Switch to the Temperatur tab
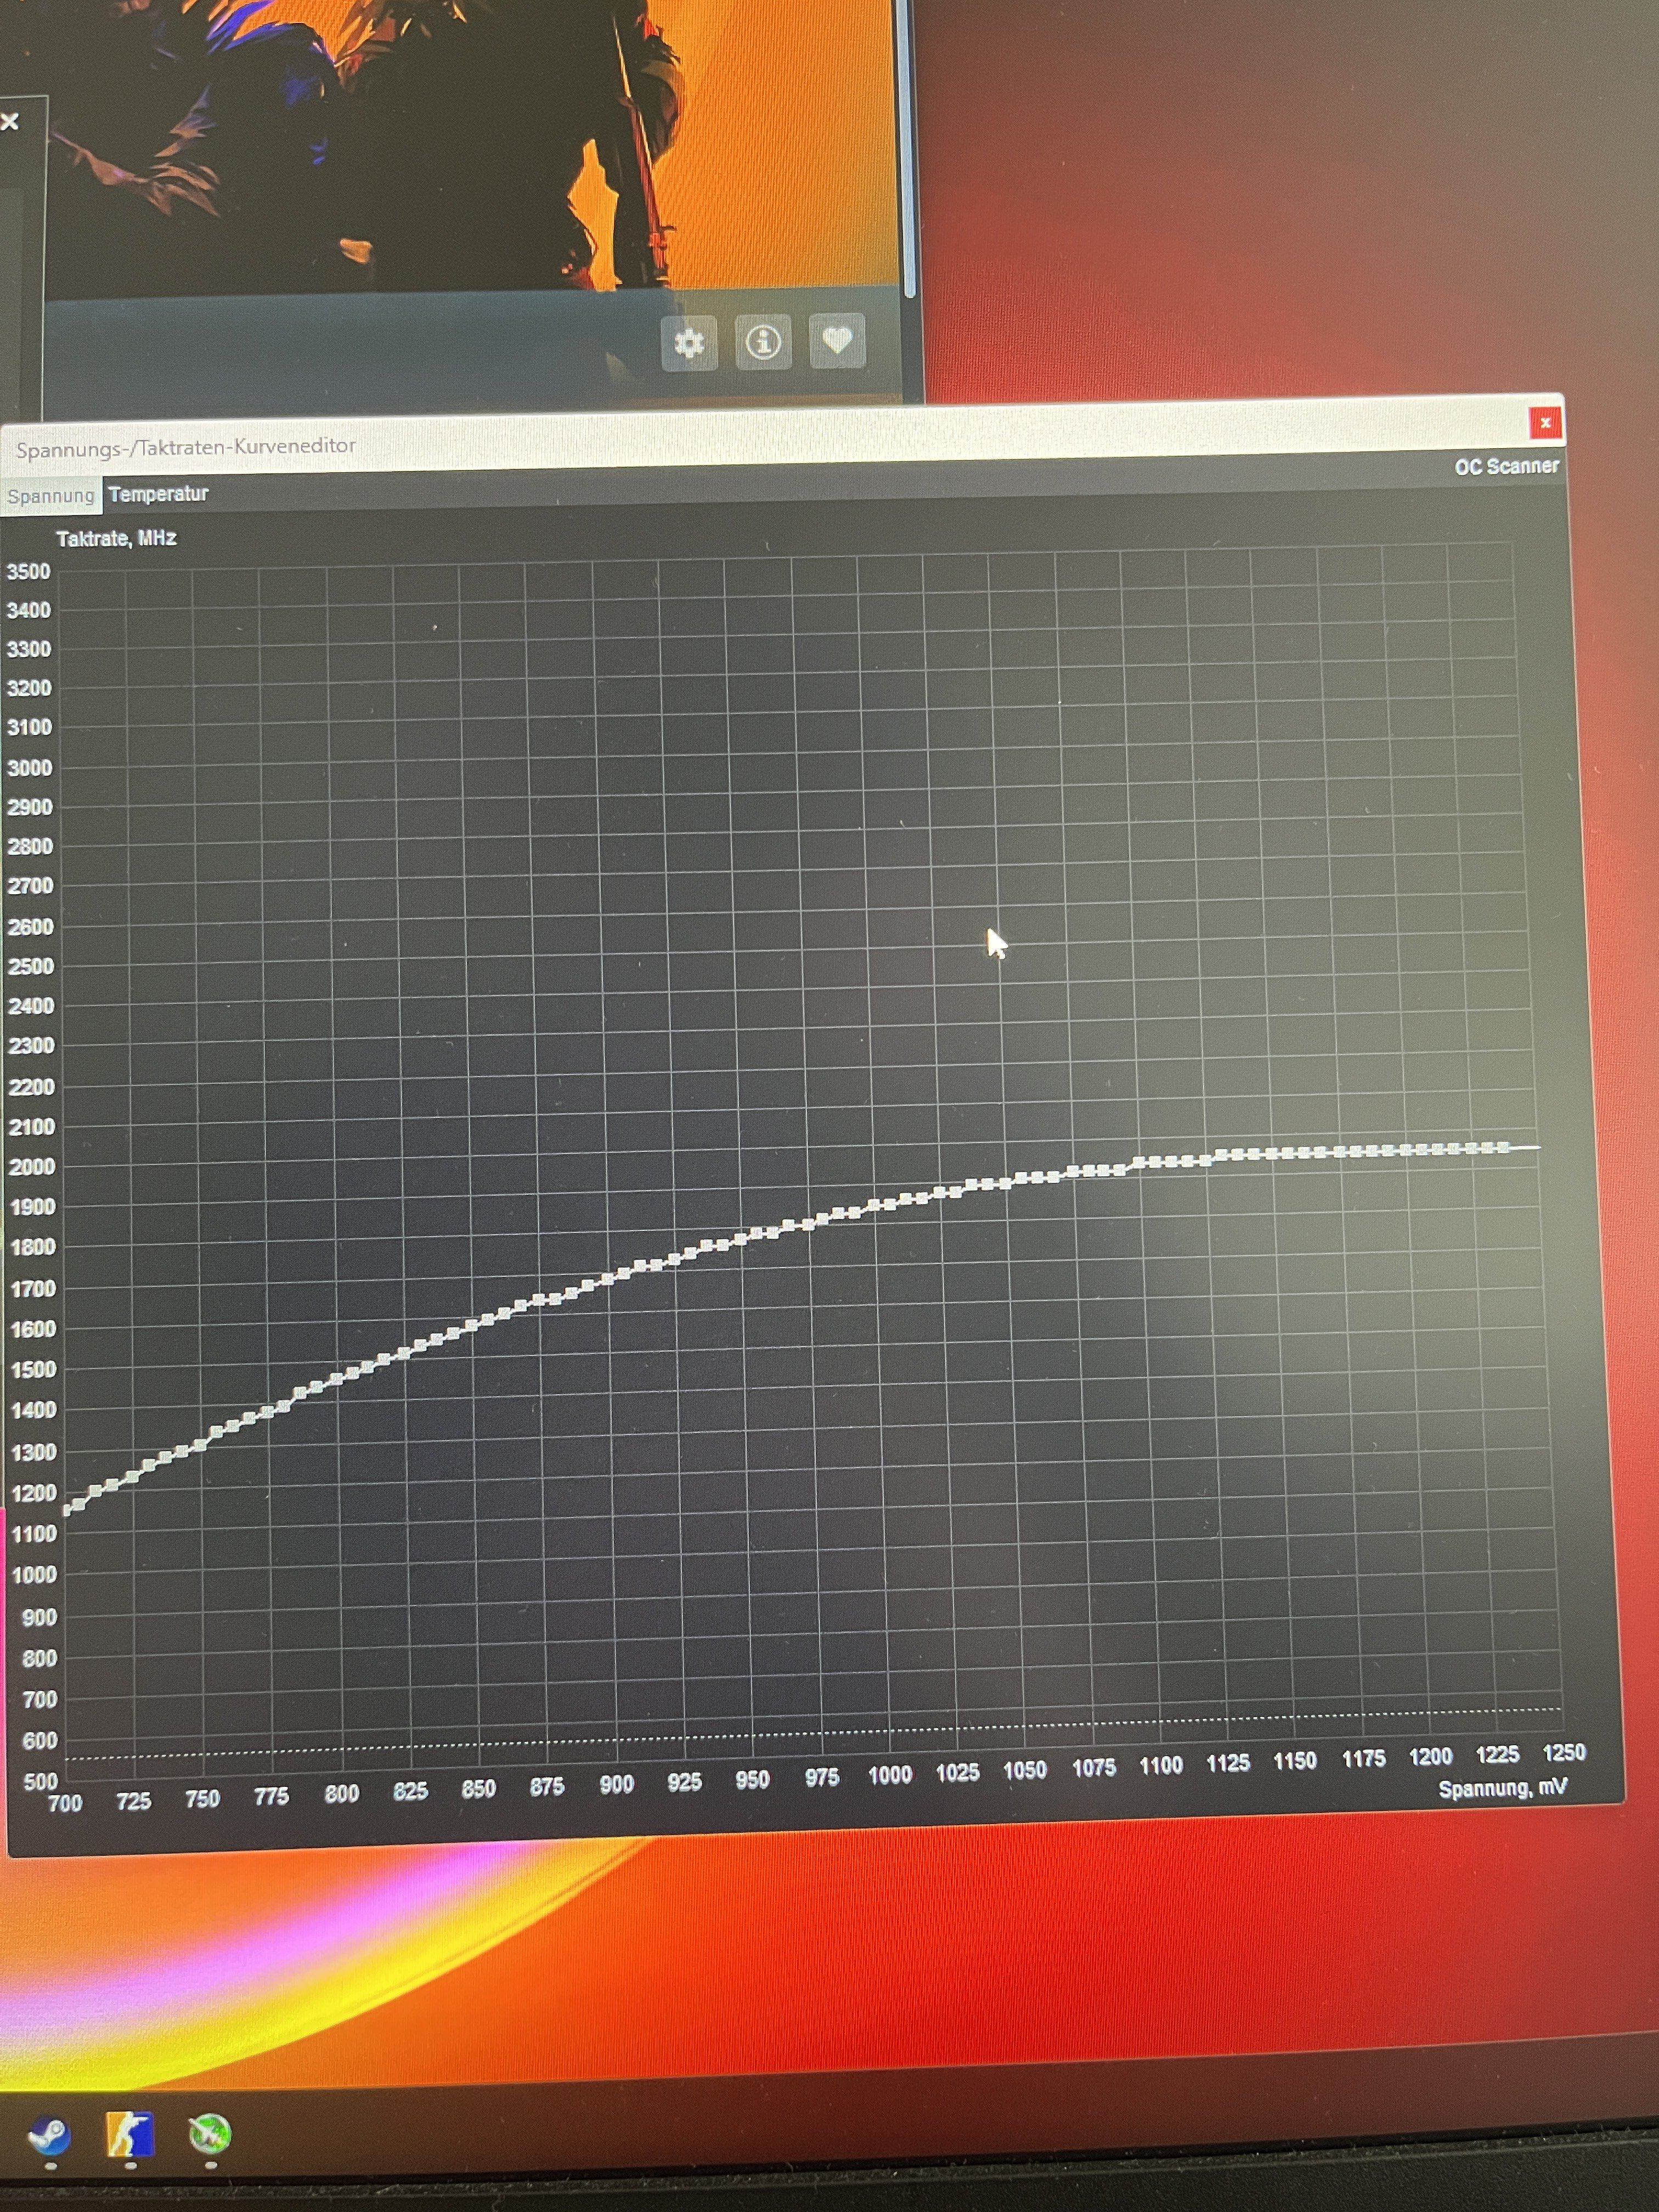1659x2212 pixels. point(158,494)
